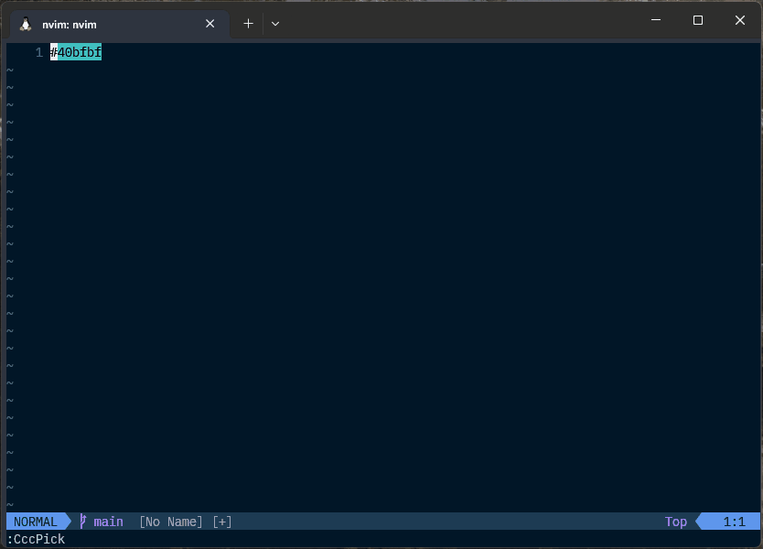The image size is (763, 549).
Task: Click the Linux penguin tab icon
Action: click(x=26, y=25)
